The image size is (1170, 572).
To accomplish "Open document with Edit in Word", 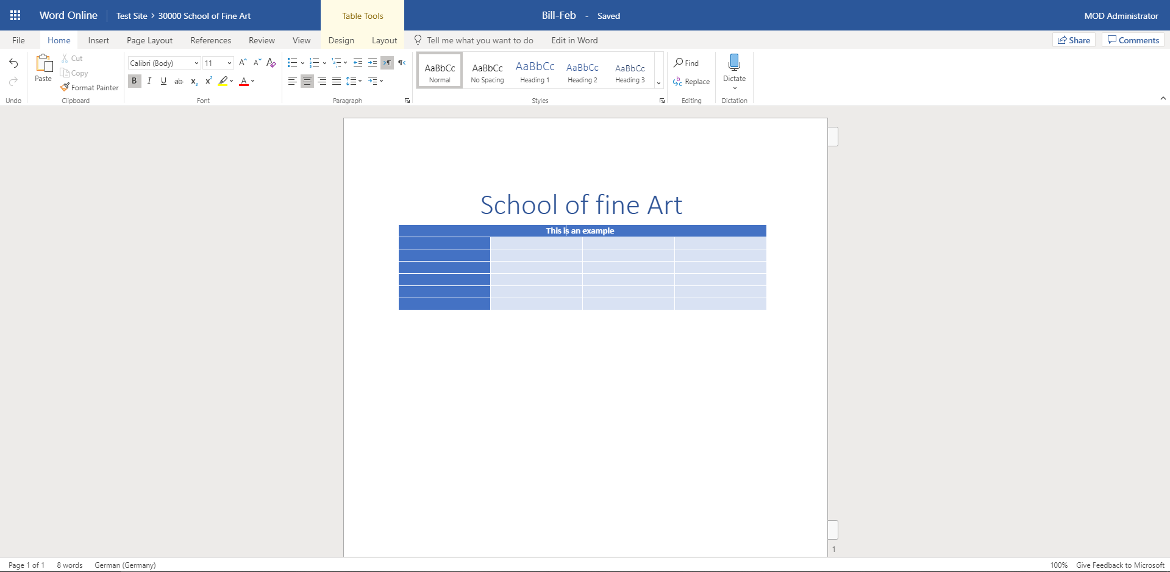I will pyautogui.click(x=574, y=40).
